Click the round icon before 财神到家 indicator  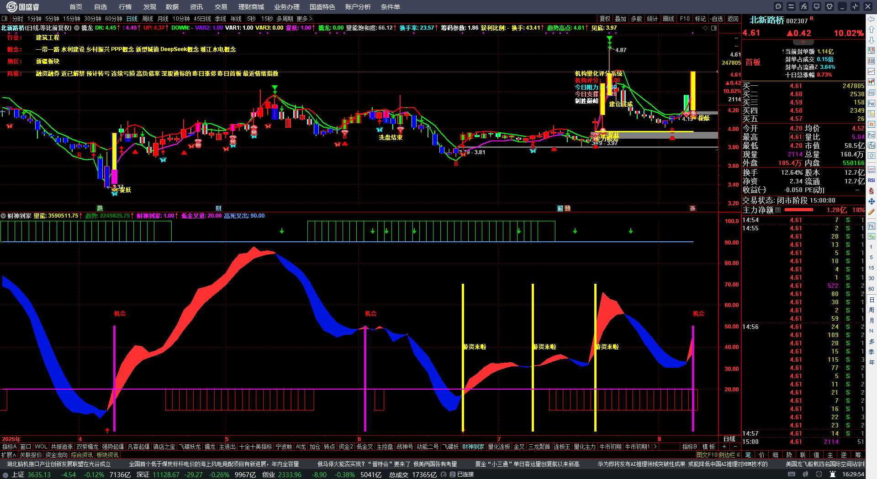click(3, 216)
